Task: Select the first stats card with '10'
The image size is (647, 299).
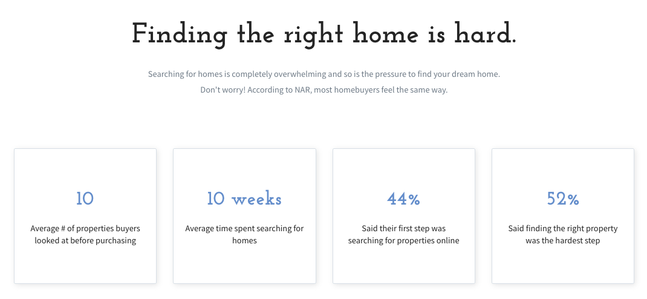Action: [85, 216]
